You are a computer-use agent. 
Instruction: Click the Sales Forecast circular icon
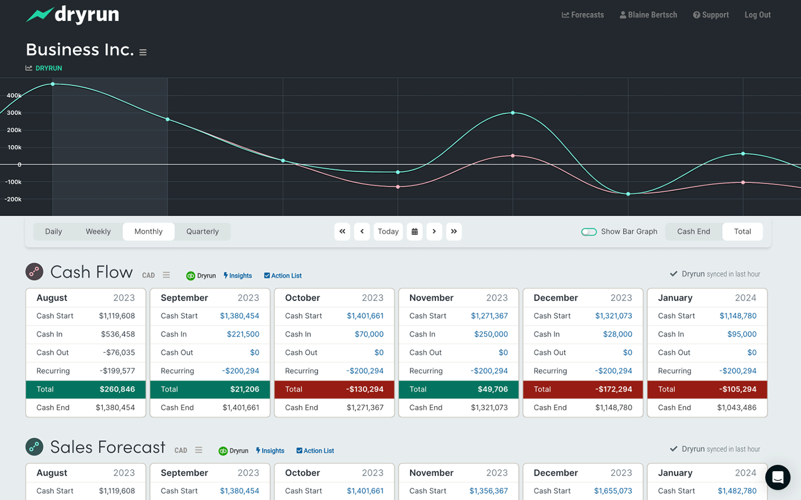[x=34, y=447]
